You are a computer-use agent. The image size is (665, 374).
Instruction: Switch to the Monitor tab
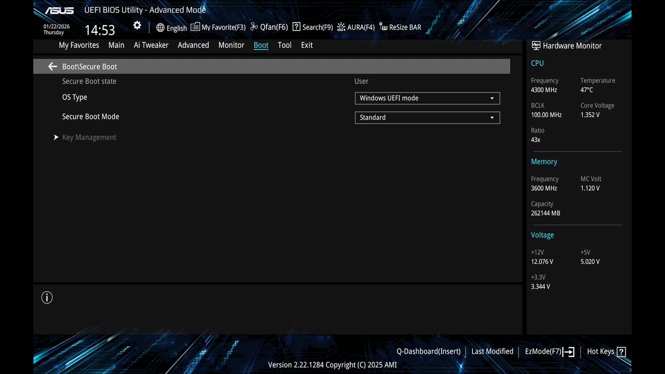click(x=231, y=45)
